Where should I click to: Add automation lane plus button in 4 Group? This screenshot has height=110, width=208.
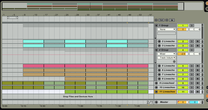pos(174,61)
